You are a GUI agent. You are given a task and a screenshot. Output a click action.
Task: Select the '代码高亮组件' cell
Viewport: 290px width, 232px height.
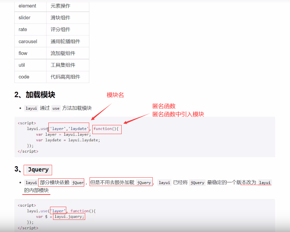pyautogui.click(x=68, y=77)
